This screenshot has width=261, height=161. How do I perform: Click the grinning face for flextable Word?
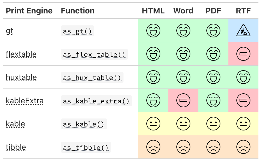pos(183,54)
